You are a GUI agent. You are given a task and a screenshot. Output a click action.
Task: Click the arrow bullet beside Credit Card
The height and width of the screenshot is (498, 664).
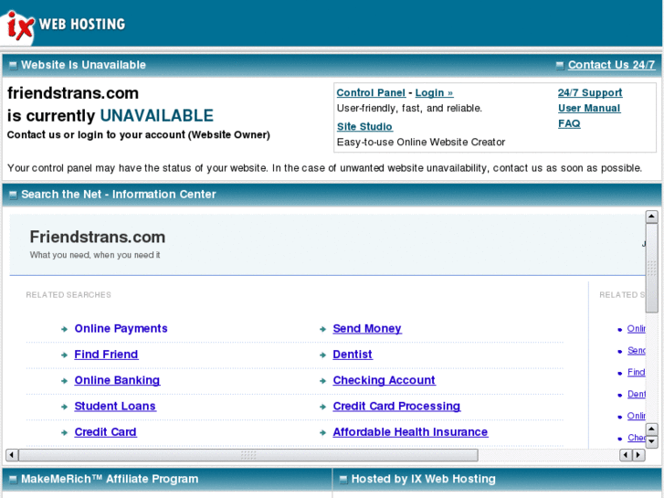click(x=64, y=432)
